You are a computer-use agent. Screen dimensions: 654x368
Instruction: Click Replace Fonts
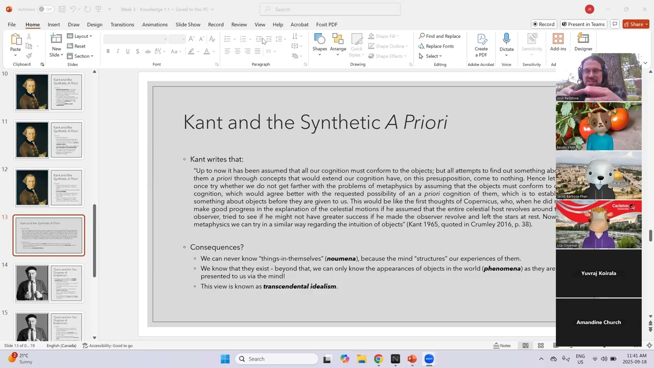click(x=436, y=46)
